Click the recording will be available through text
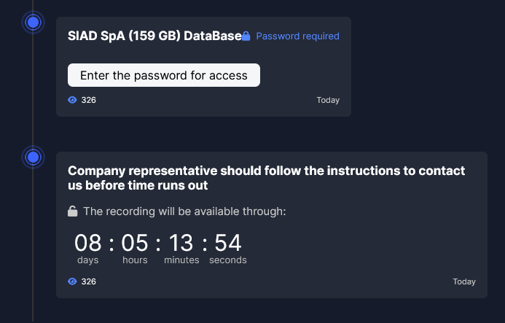Viewport: 505px width, 323px height. click(184, 211)
